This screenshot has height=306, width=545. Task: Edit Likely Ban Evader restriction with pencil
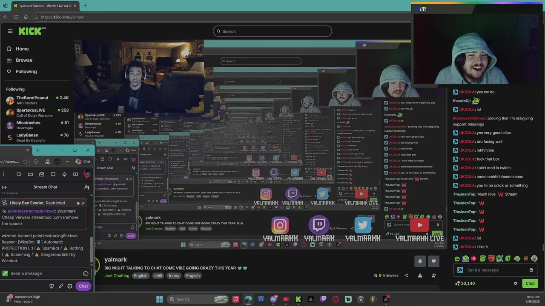point(83,203)
